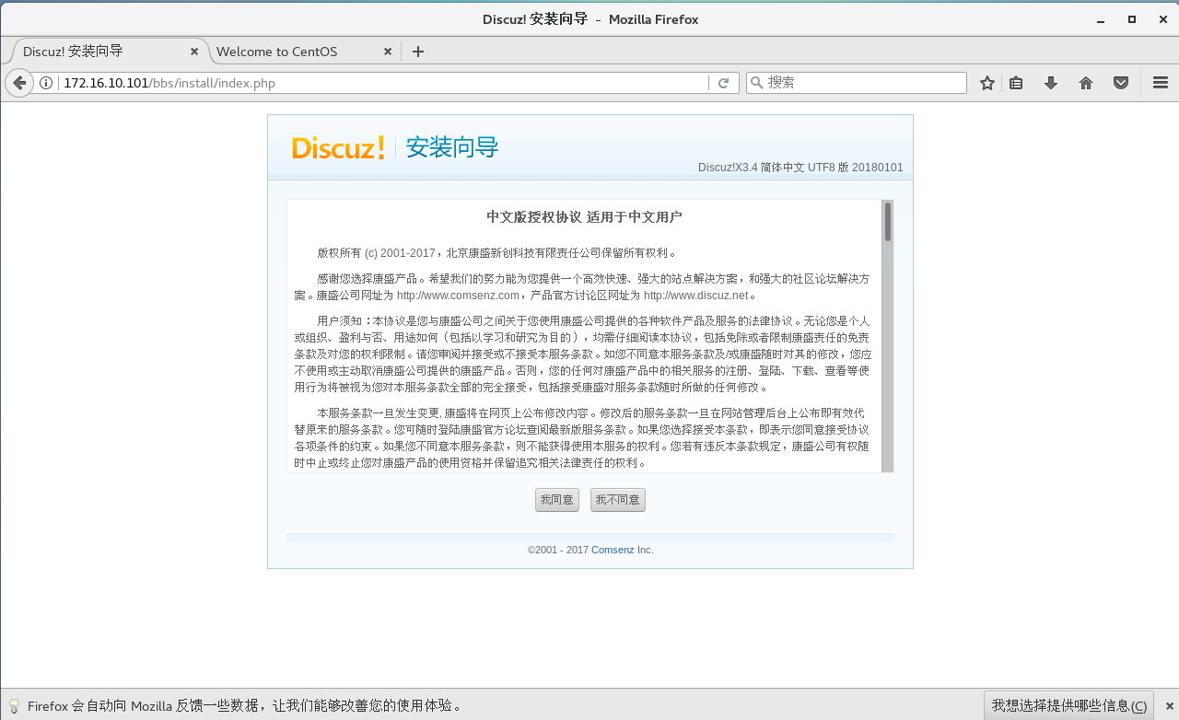Image resolution: width=1179 pixels, height=720 pixels.
Task: Show bookmarks list icon
Action: [1016, 83]
